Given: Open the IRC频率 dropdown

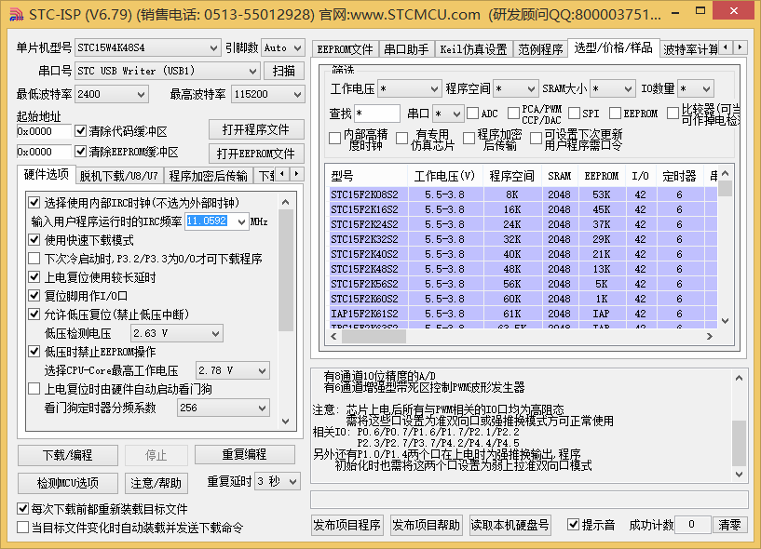Looking at the screenshot, I should (x=241, y=221).
